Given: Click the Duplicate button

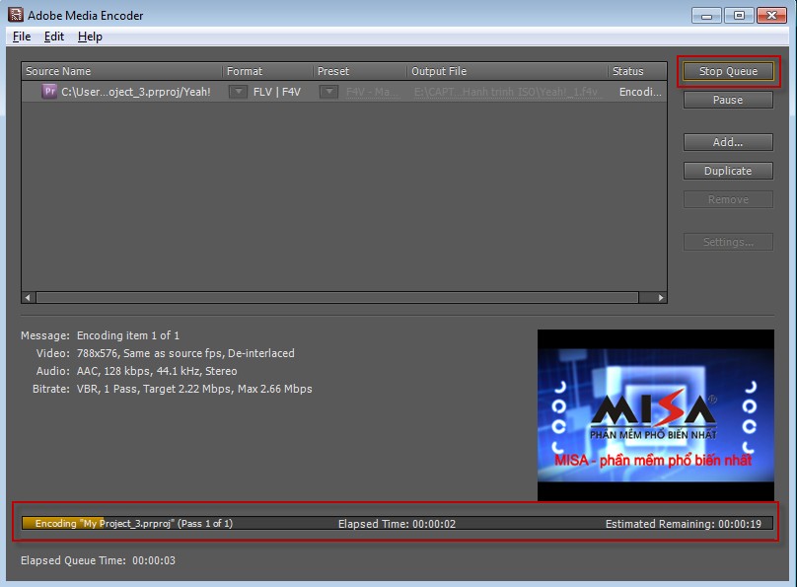Looking at the screenshot, I should [x=728, y=171].
